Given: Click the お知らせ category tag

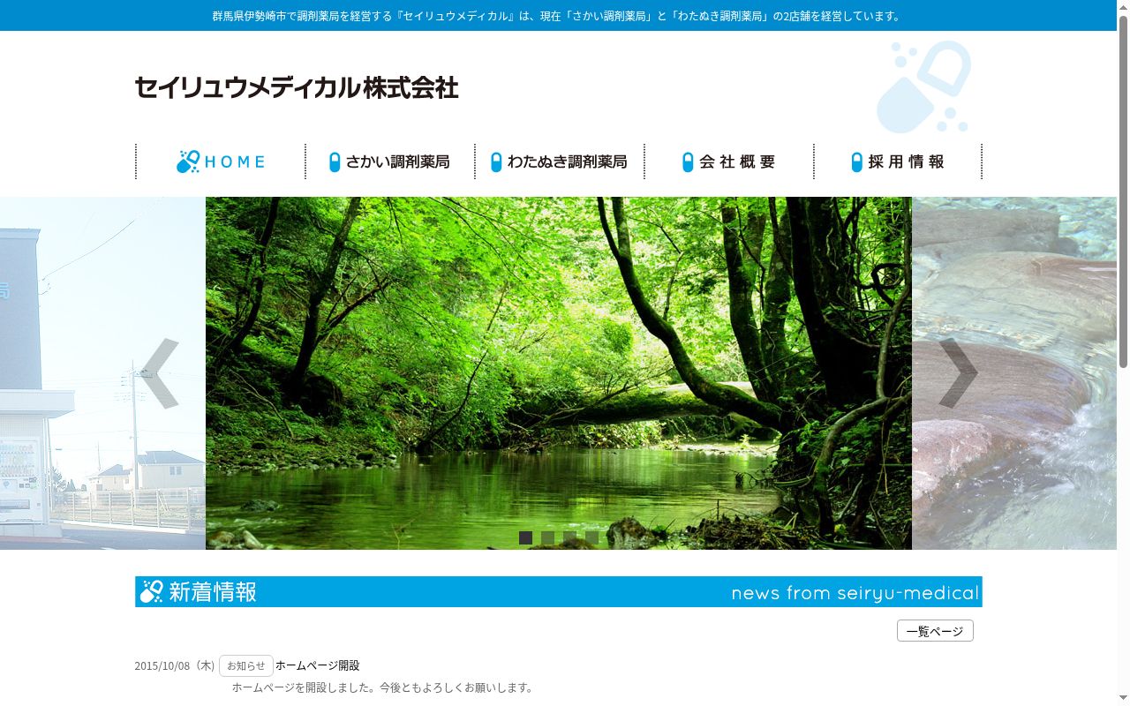Looking at the screenshot, I should [x=246, y=665].
